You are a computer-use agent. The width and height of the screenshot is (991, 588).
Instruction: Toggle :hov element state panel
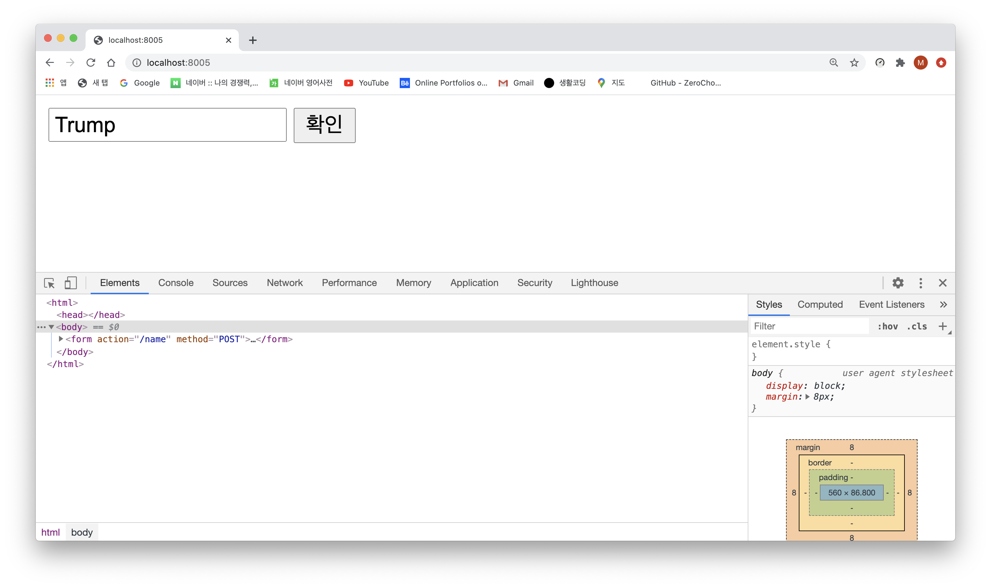tap(888, 327)
